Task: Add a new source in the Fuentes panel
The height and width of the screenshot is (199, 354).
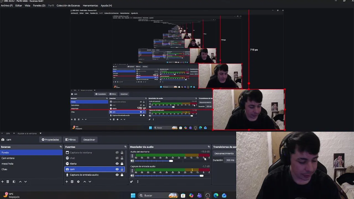Action: 67,182
